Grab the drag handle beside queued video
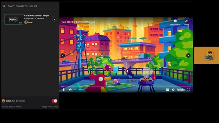The image size is (219, 123). (2, 19)
